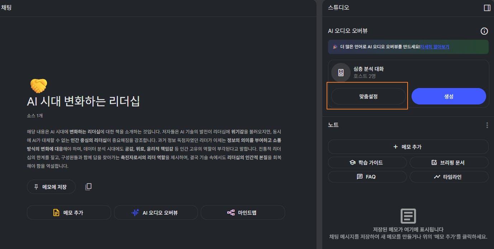Select the 스튜디오 panel header
The width and height of the screenshot is (494, 249).
(x=338, y=8)
